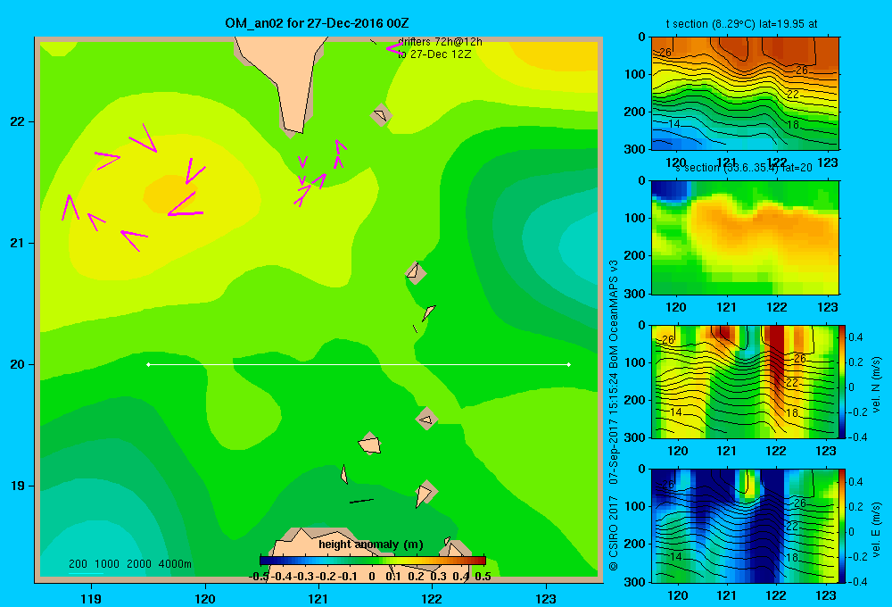Viewport: 892px width, 607px height.
Task: Open the eastward velocity section plot
Action: [745, 526]
